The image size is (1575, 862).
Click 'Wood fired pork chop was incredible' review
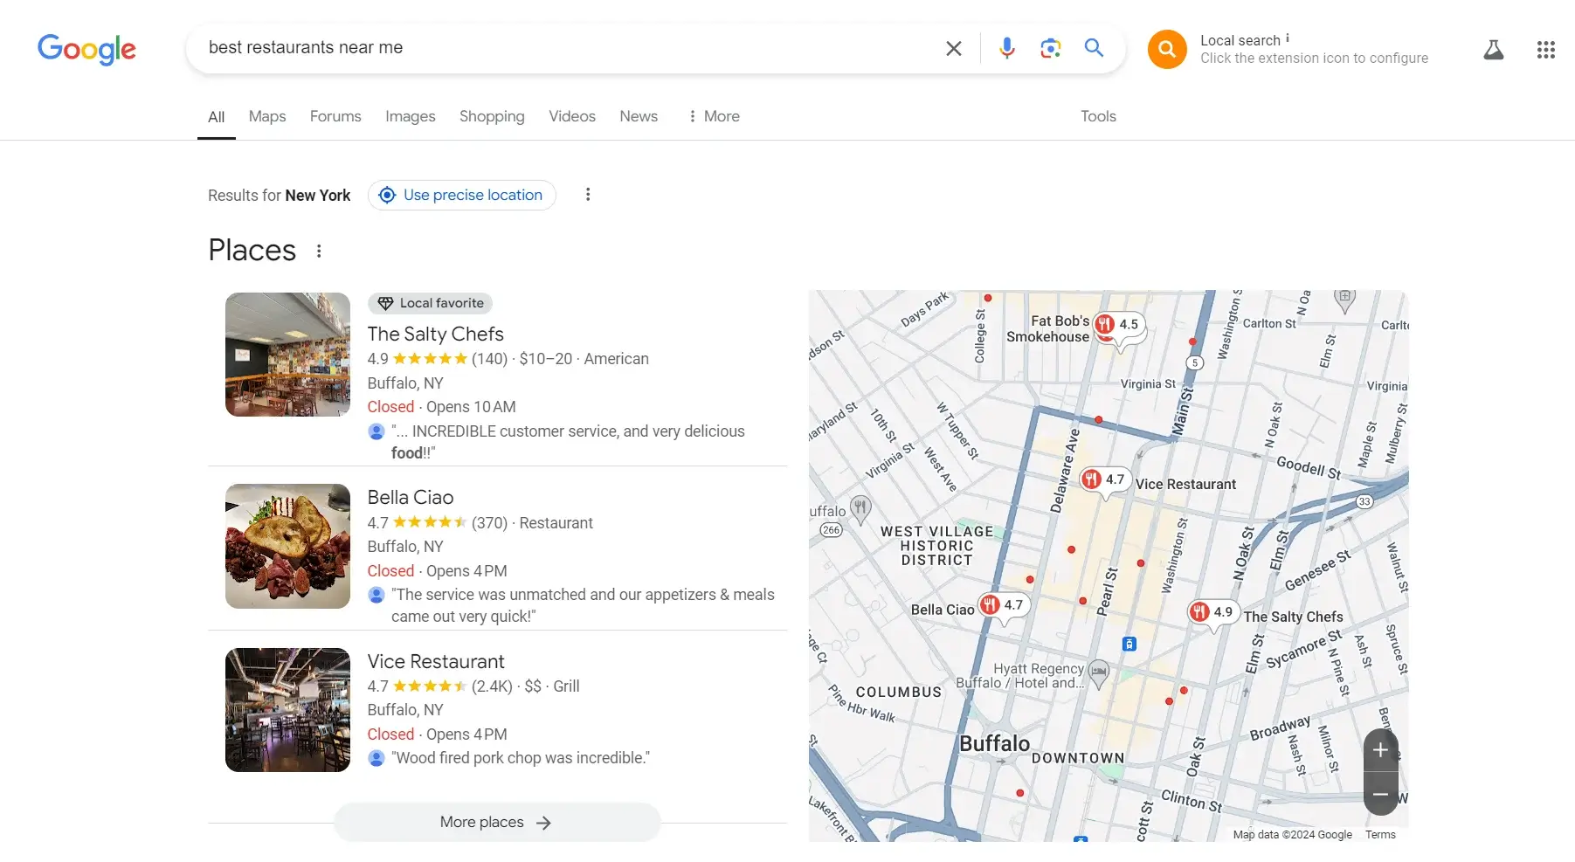point(521,758)
